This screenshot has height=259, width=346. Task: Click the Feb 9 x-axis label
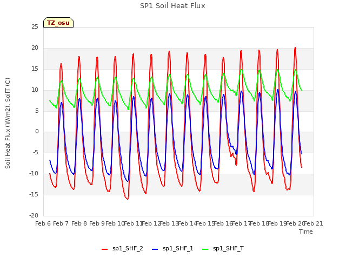click(x=97, y=224)
